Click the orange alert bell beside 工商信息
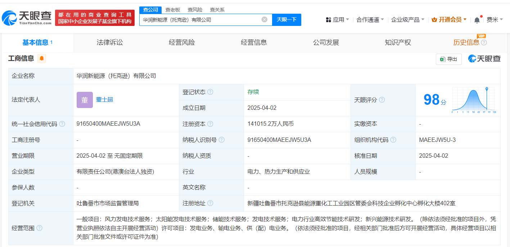The width and height of the screenshot is (510, 247). pos(42,58)
